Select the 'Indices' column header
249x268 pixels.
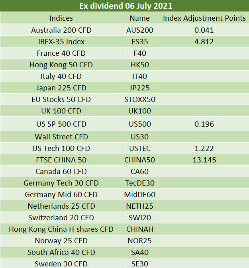click(x=61, y=18)
